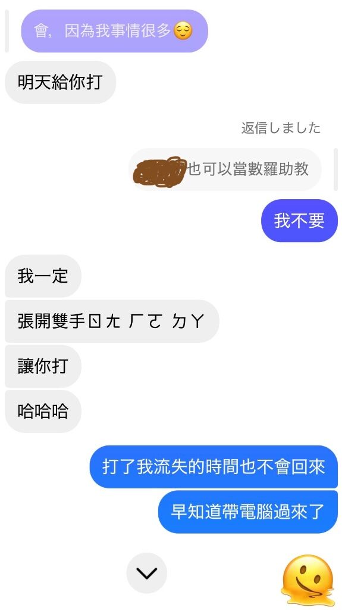
Task: Tap the 早知道帶電腦過來了 message bubble
Action: (x=248, y=512)
